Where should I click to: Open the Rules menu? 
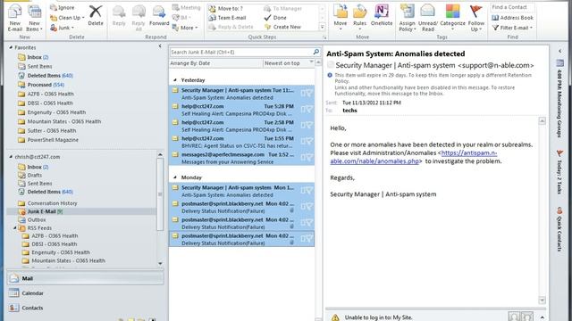pos(359,18)
